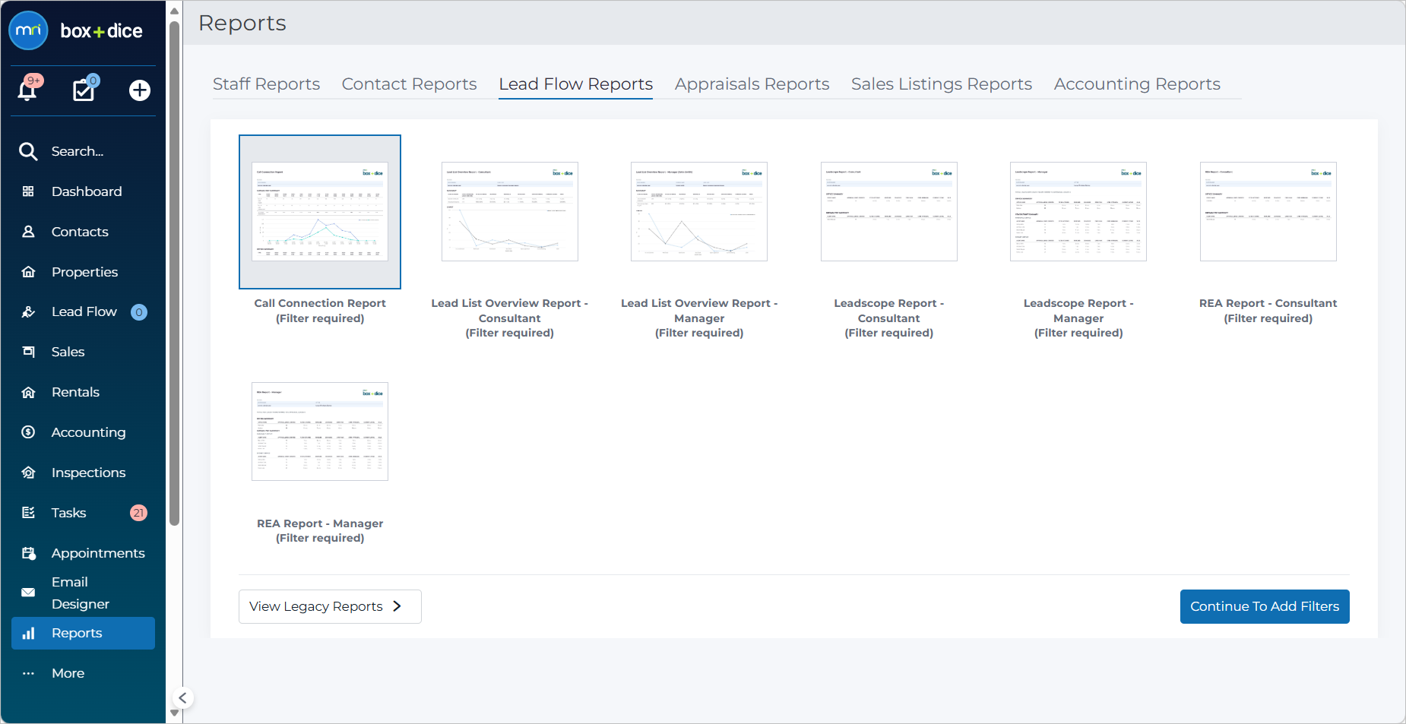
Task: Click the Lead Flow sidebar icon
Action: coord(28,311)
